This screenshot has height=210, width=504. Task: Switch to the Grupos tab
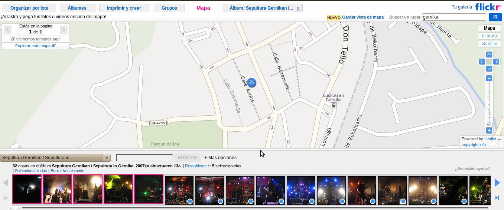click(x=169, y=8)
